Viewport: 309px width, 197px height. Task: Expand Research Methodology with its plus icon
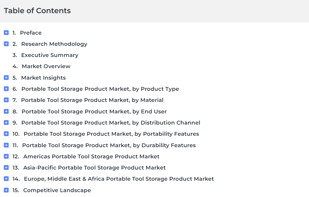6,44
